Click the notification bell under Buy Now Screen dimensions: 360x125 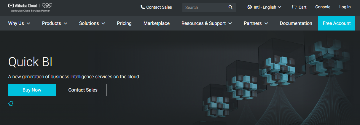click(11, 103)
